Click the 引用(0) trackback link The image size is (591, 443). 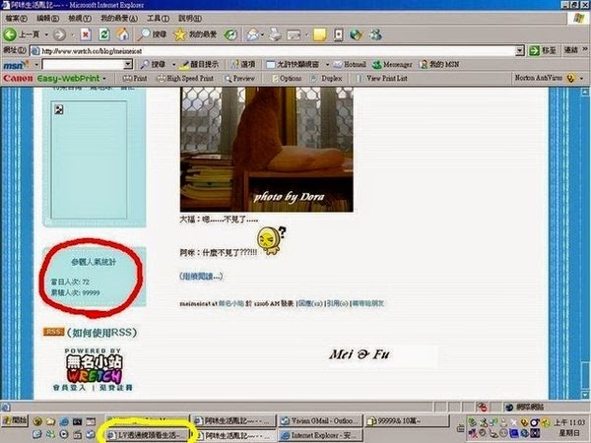tap(338, 303)
